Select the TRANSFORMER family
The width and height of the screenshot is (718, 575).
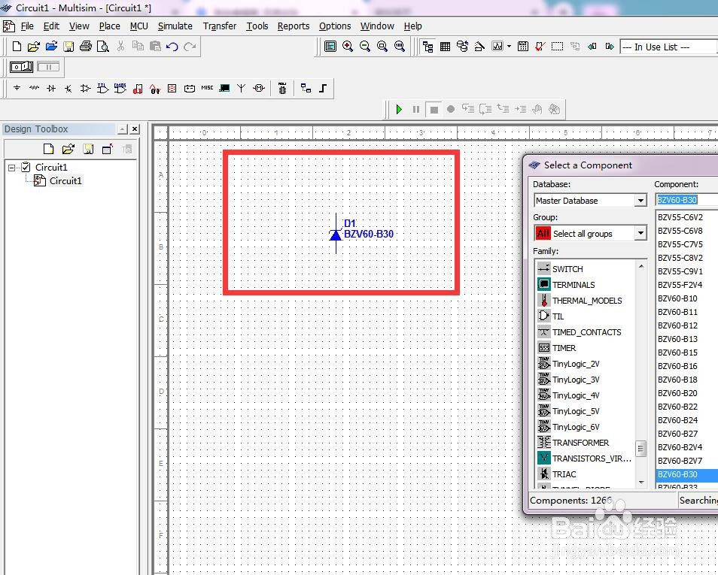[580, 443]
